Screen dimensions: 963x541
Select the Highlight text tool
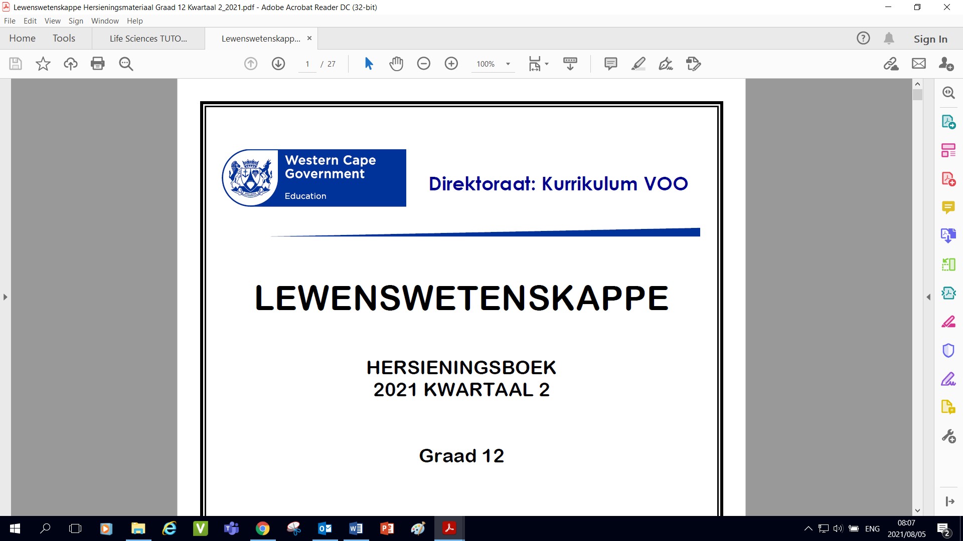point(638,64)
